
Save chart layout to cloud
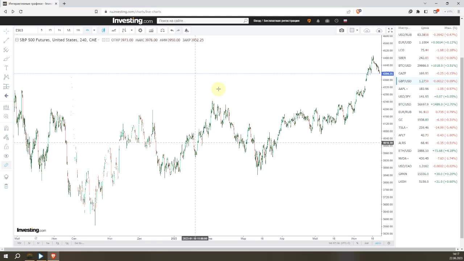379,30
